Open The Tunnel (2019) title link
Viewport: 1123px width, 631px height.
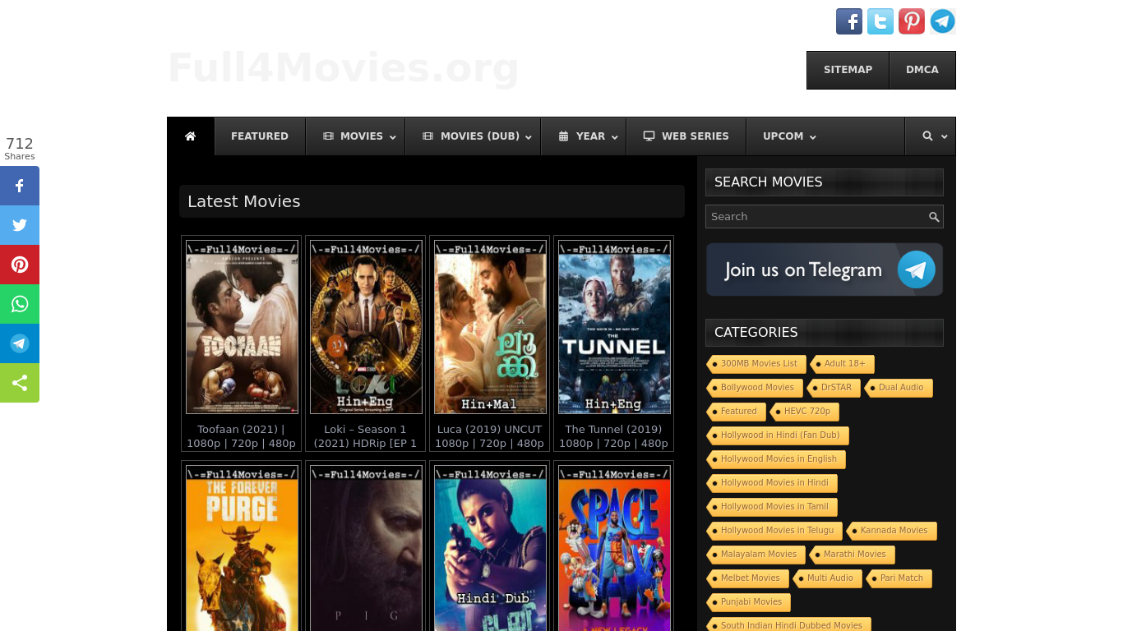(x=613, y=436)
